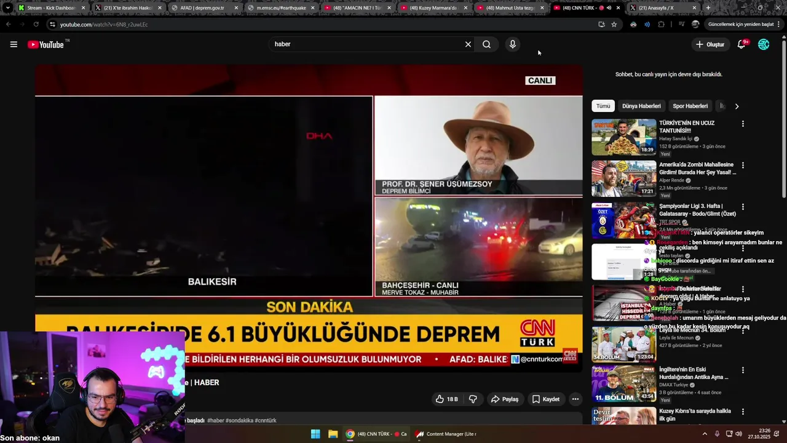Click the 'Kaydet' save button
Screen dimensions: 787x443
[x=546, y=399]
